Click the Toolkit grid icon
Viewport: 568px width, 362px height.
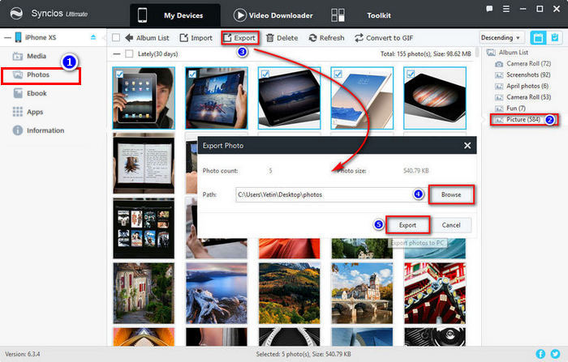338,15
